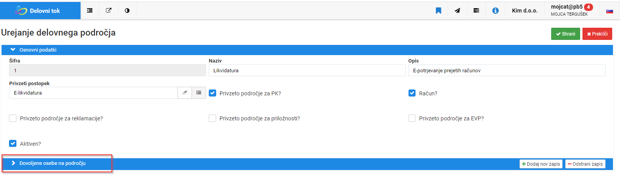Image resolution: width=620 pixels, height=186 pixels.
Task: Save with the Shrani button
Action: click(565, 34)
